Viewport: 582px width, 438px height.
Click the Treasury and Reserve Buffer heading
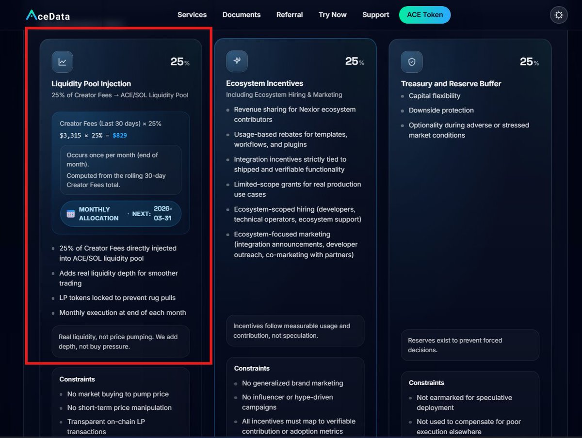[451, 83]
